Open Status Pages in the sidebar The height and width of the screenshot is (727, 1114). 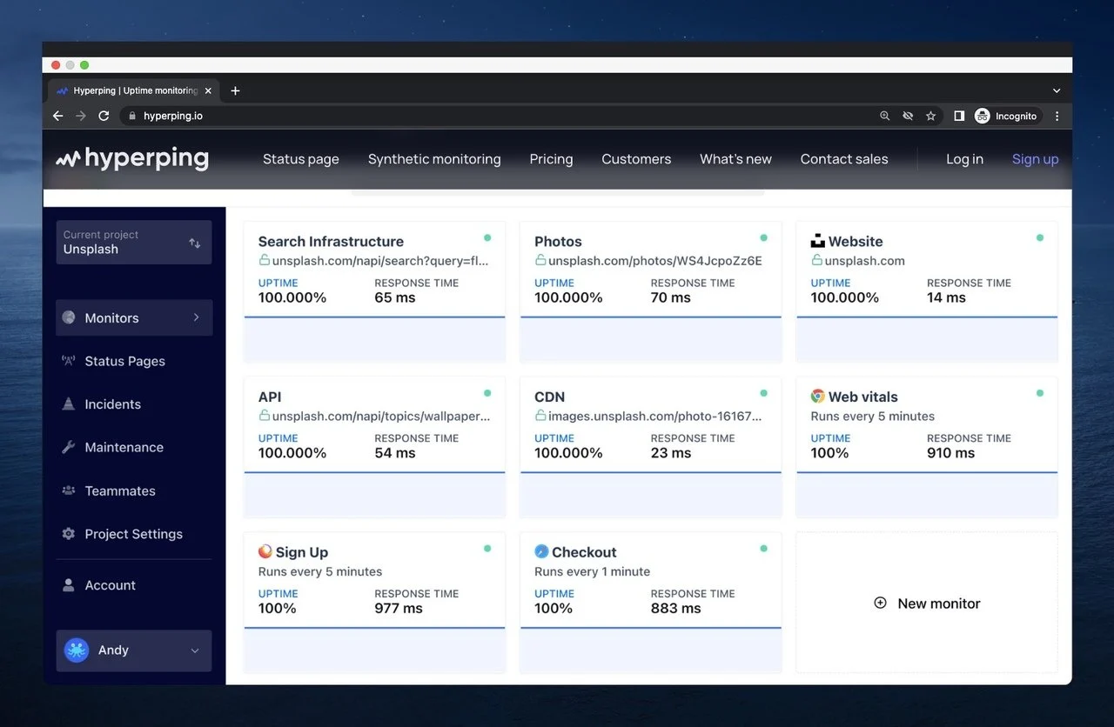(x=124, y=361)
